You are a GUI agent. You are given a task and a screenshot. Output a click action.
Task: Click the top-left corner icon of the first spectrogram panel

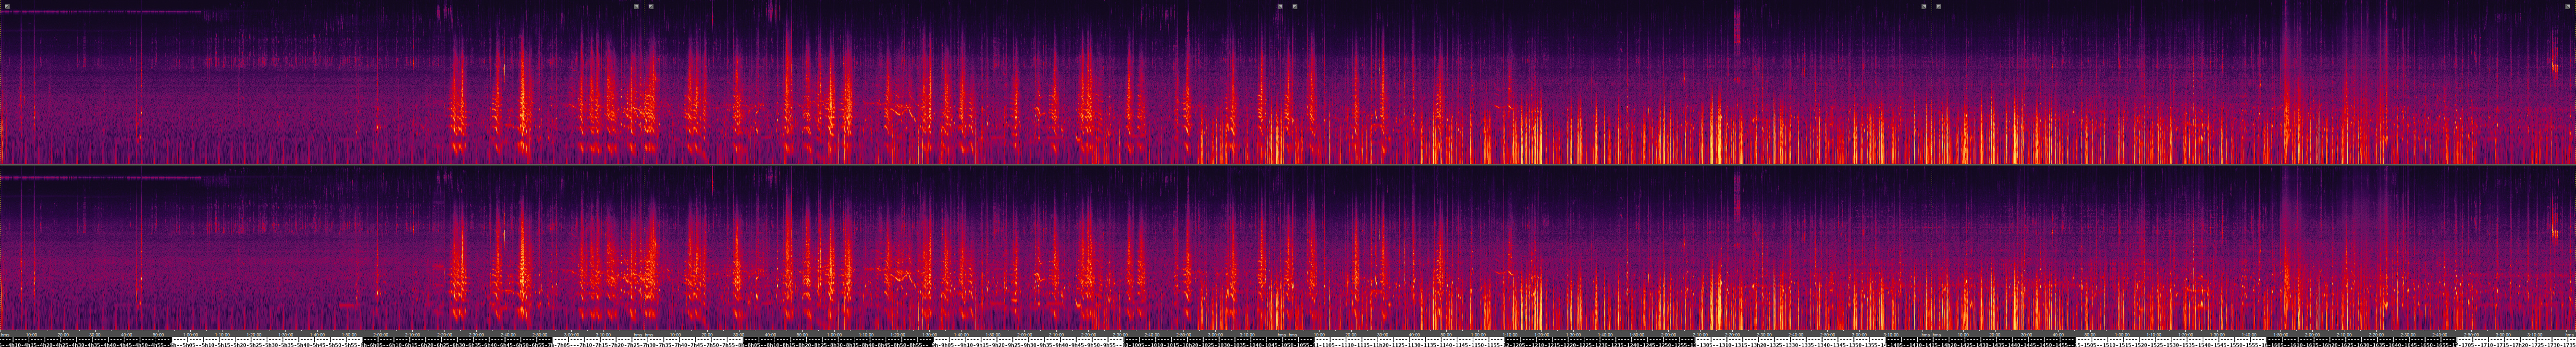tap(6, 6)
